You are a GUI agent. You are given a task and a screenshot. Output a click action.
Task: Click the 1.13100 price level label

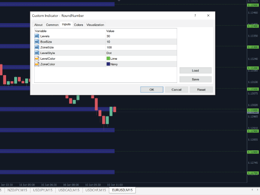point(253,89)
